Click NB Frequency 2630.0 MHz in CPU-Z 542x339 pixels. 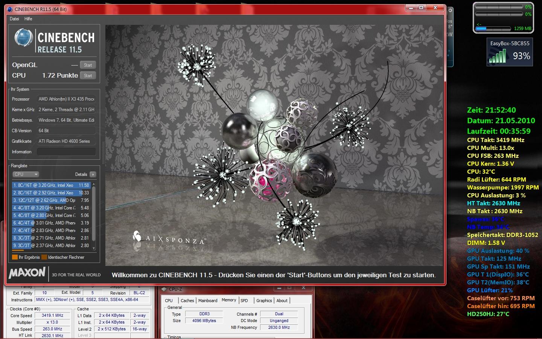(x=279, y=328)
